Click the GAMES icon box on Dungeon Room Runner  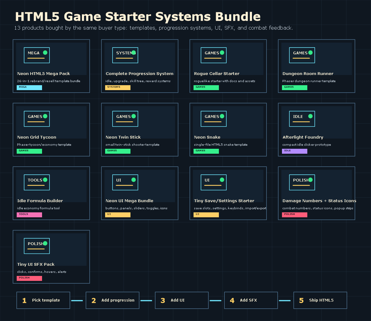tap(302, 55)
